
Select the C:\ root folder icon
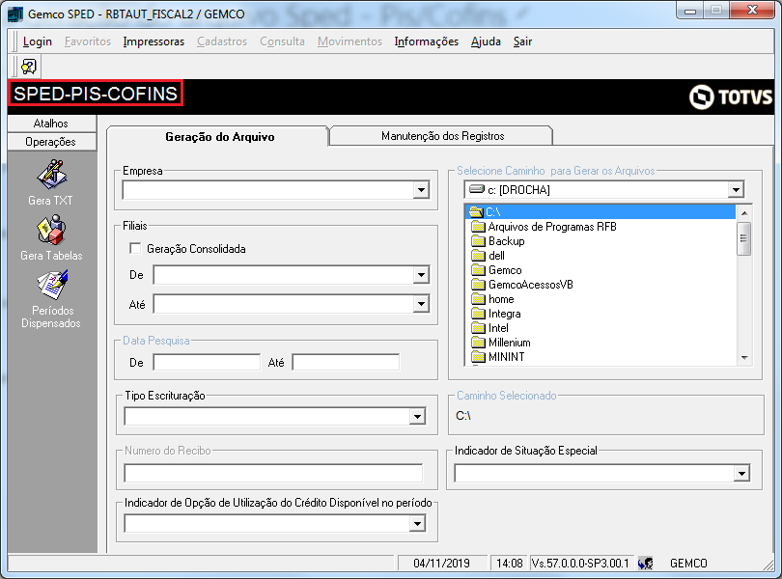477,212
